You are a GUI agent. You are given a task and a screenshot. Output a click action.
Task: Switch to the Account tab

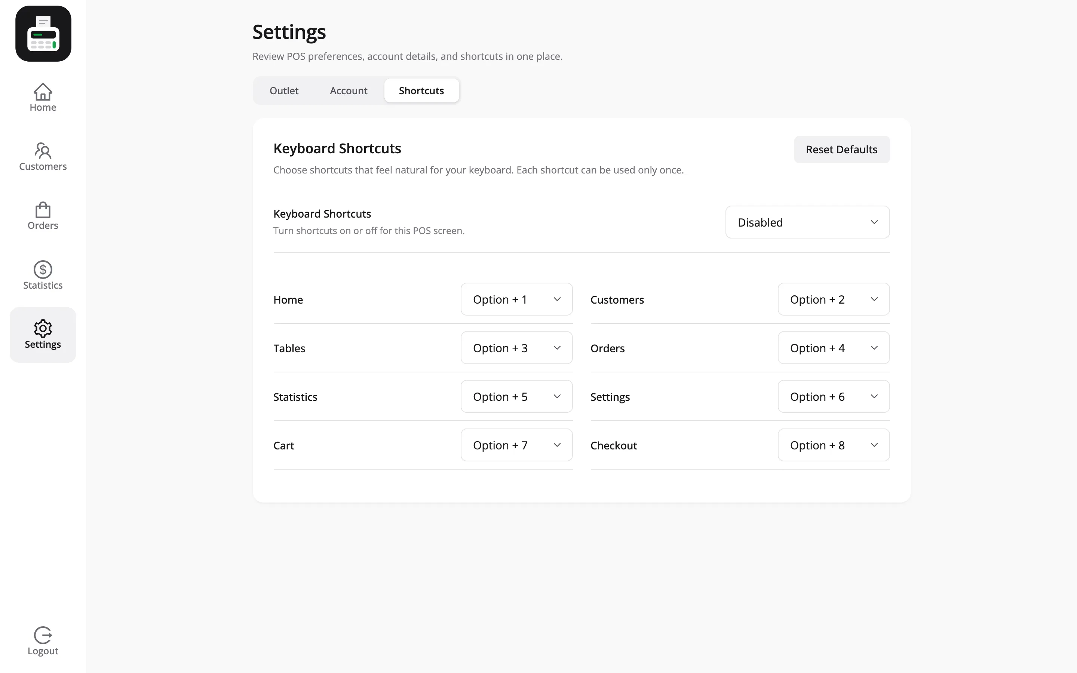[x=349, y=91]
